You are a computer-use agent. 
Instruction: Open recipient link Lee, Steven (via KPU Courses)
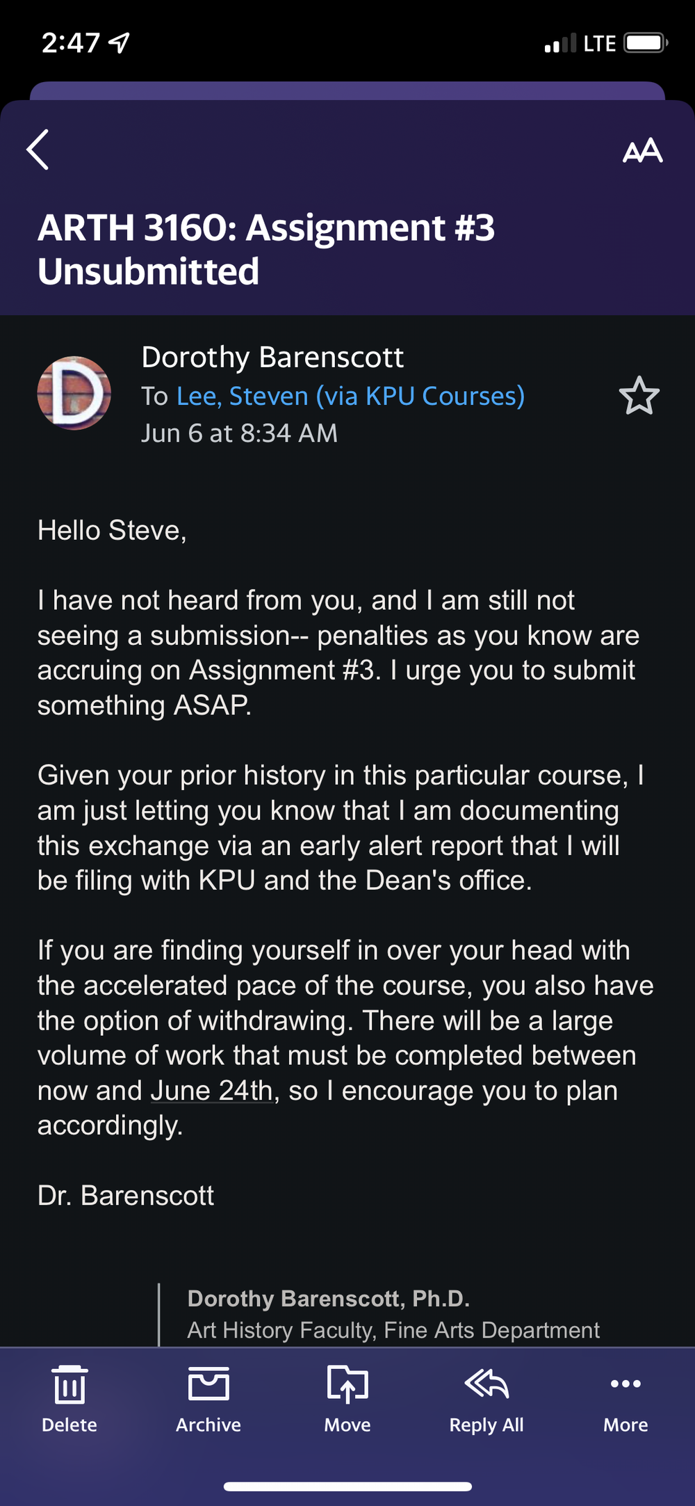coord(350,396)
